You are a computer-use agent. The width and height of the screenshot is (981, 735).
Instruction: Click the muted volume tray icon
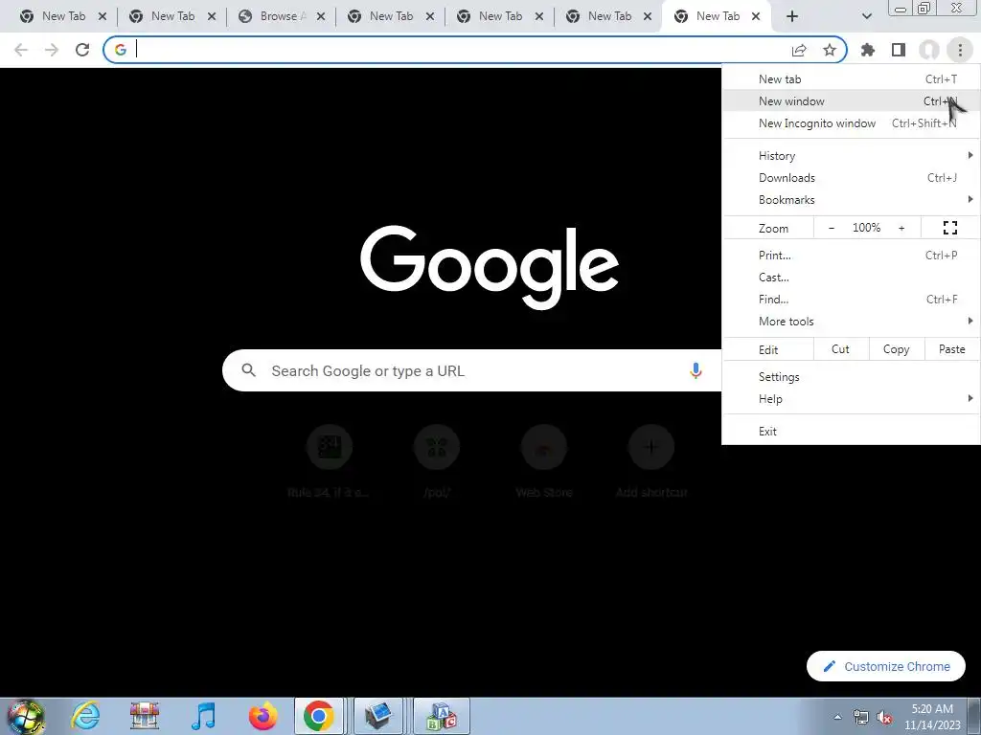click(884, 718)
